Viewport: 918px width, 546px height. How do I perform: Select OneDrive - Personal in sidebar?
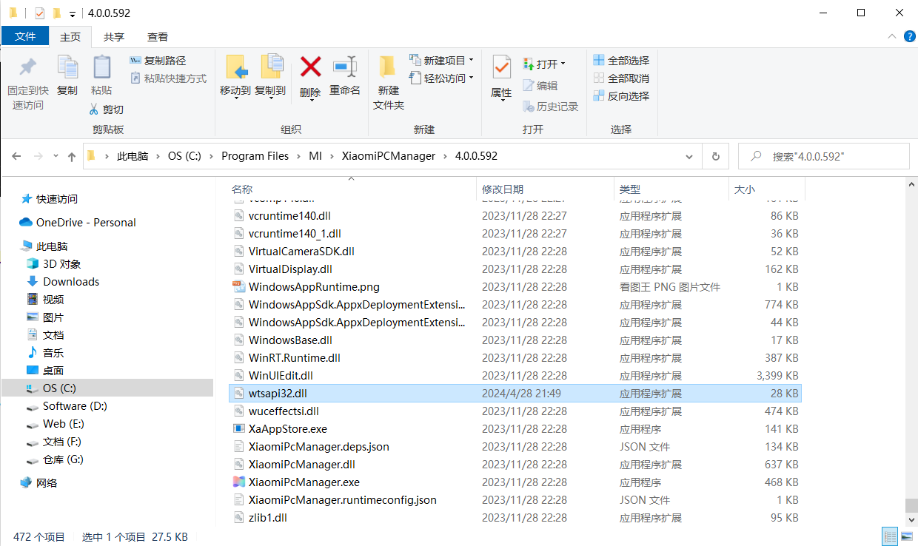(86, 223)
